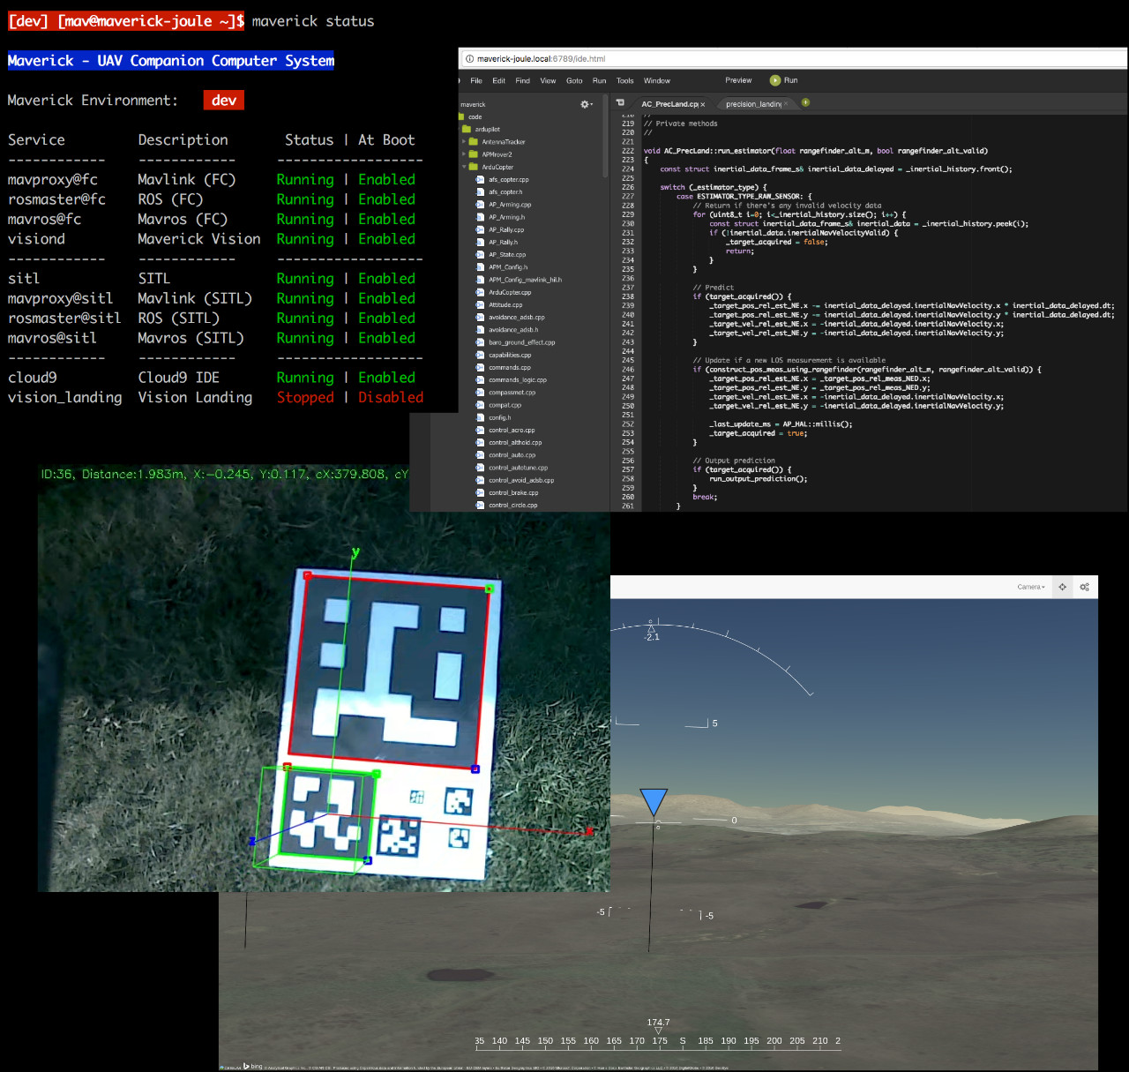Click the green Run play icon
The width and height of the screenshot is (1129, 1072).
(775, 80)
